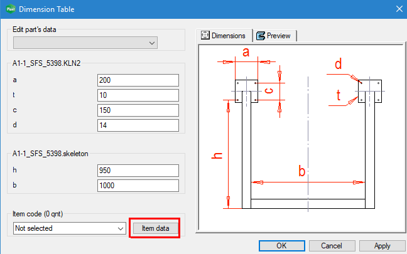407x254 pixels.
Task: Click the red 'b' dimension label in the drawing
Action: coord(302,171)
